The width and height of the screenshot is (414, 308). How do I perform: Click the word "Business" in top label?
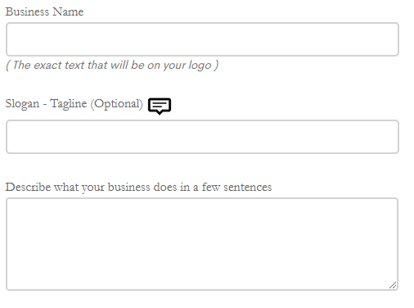pos(27,11)
